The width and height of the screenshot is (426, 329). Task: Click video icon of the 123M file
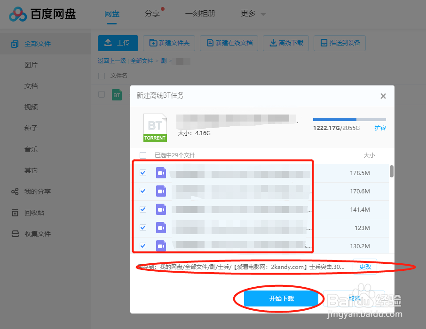pyautogui.click(x=161, y=228)
